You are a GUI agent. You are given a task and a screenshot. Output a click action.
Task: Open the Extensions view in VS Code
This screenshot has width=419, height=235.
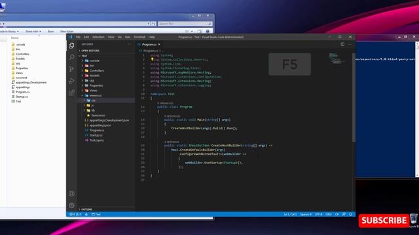pos(71,93)
